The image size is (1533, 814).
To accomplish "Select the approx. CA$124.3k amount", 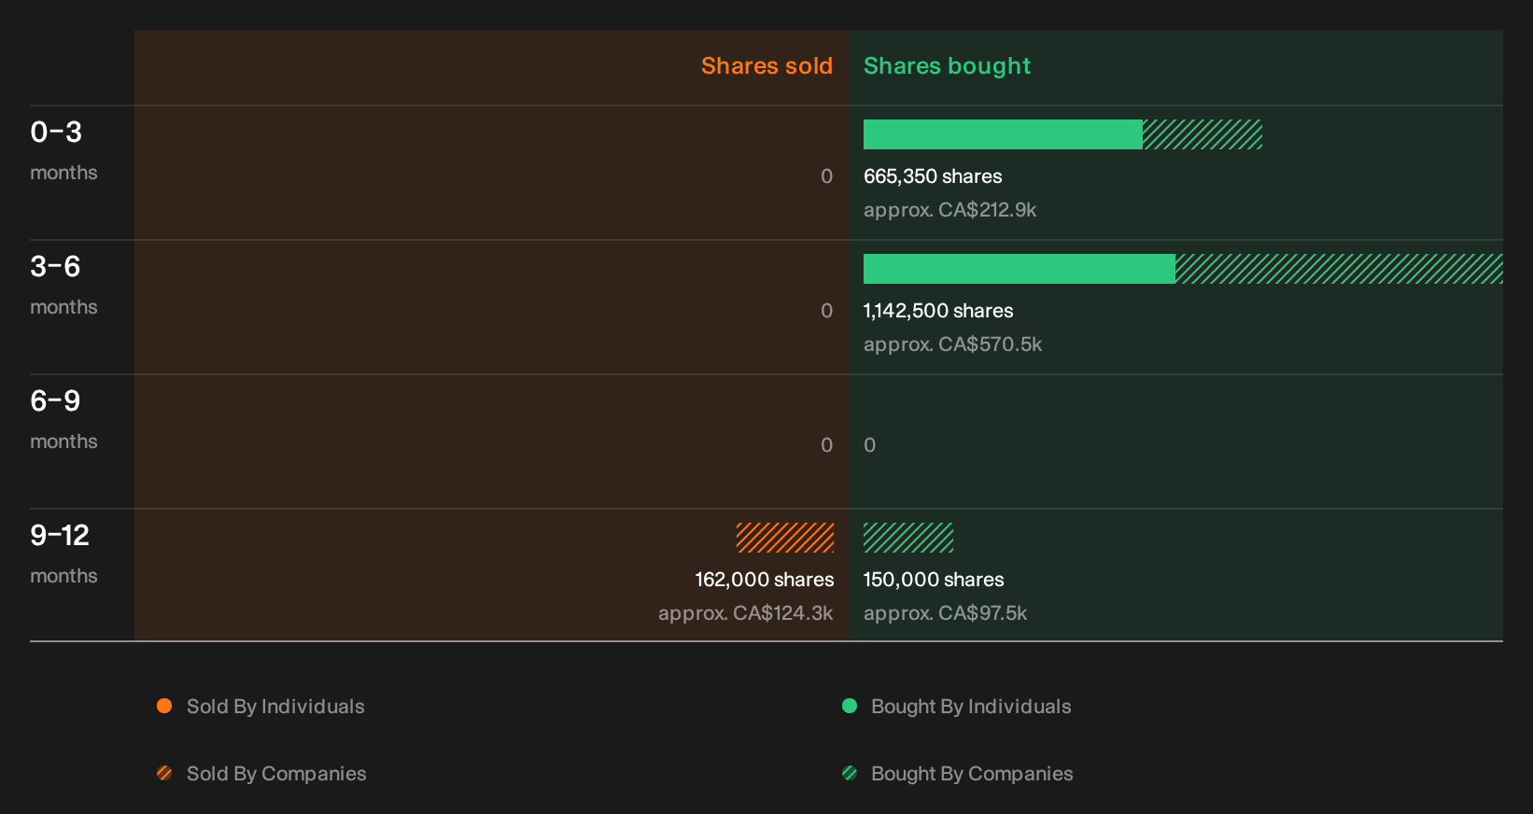I will click(x=746, y=613).
